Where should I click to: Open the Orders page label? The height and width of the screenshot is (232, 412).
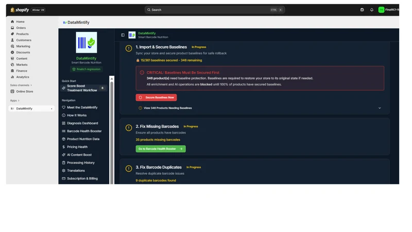(x=21, y=28)
